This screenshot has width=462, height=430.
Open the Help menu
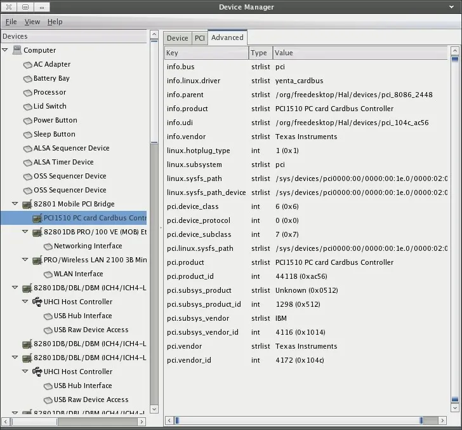55,22
